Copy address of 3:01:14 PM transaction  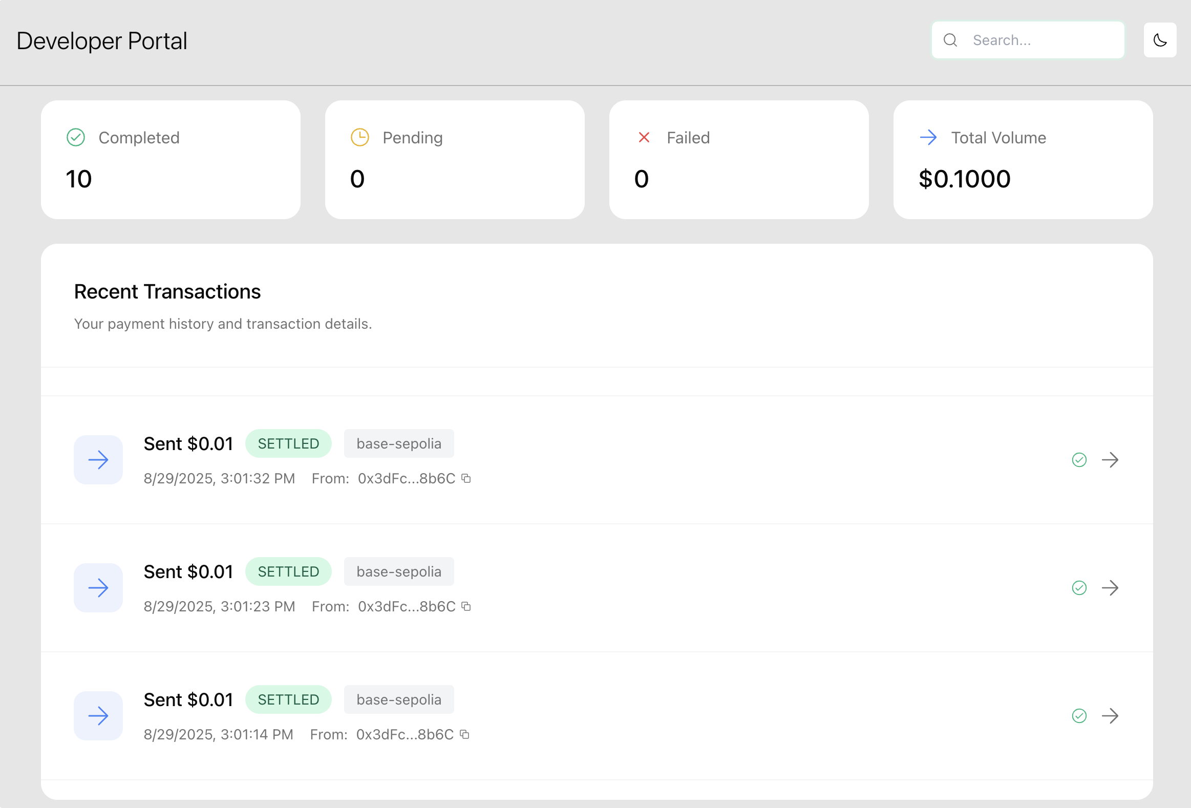[x=464, y=734]
